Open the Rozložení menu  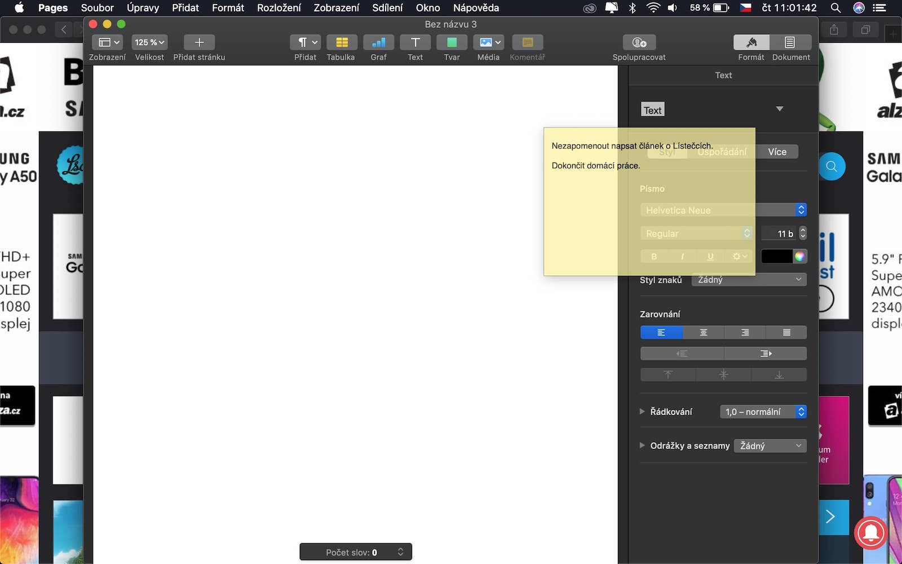click(278, 8)
